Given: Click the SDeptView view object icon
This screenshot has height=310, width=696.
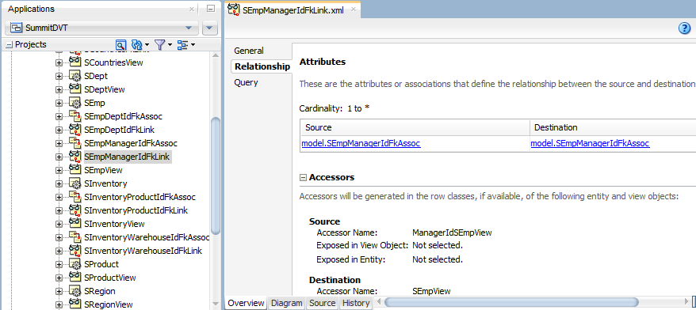Looking at the screenshot, I should 75,89.
